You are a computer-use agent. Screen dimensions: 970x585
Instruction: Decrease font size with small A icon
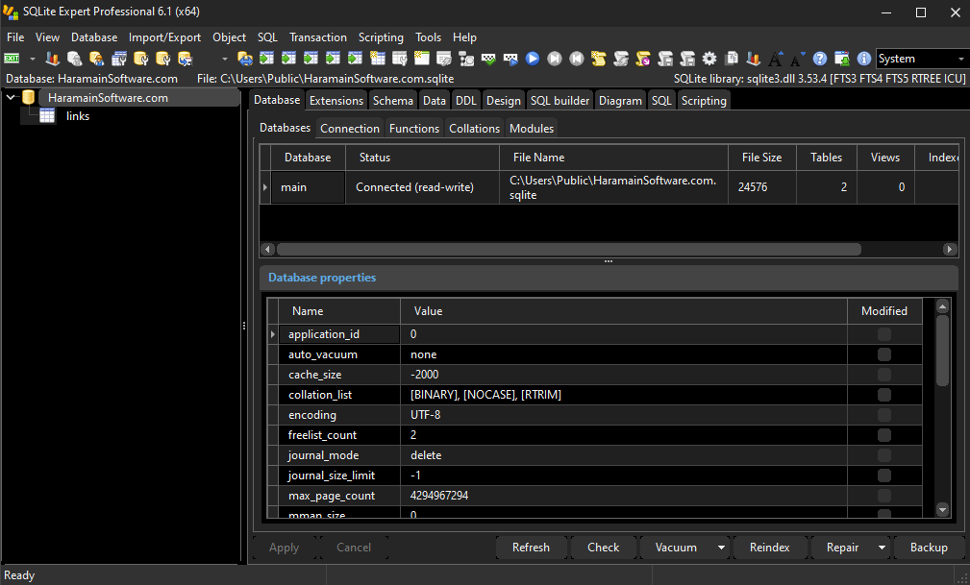(797, 59)
